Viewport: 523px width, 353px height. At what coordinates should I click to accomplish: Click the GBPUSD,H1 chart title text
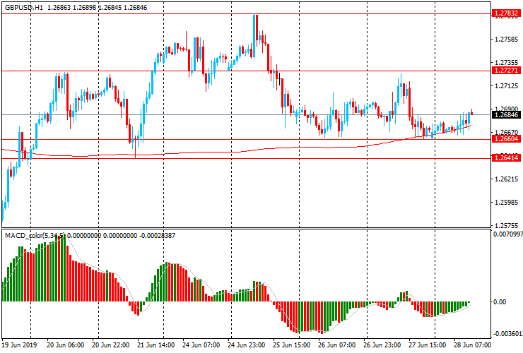pos(24,7)
